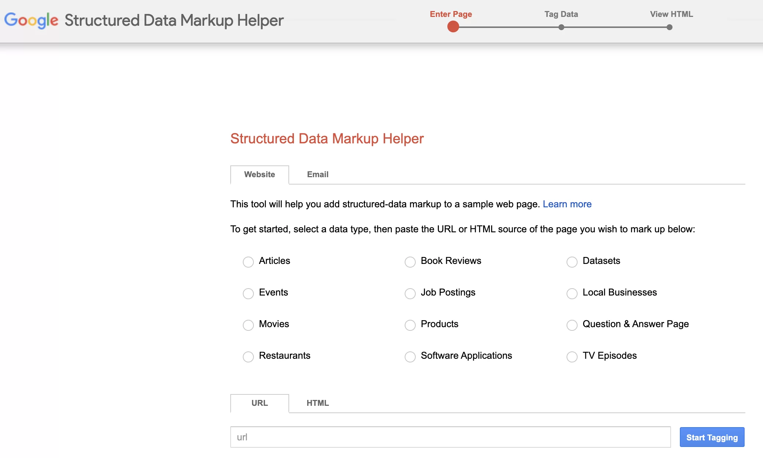Click the Enter Page step marker
763x458 pixels.
coord(453,27)
